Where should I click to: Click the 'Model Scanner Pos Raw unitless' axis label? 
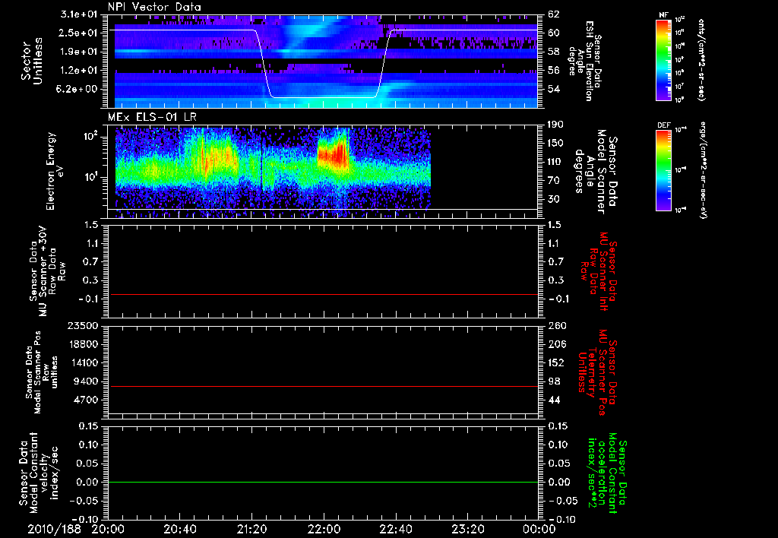[x=42, y=372]
